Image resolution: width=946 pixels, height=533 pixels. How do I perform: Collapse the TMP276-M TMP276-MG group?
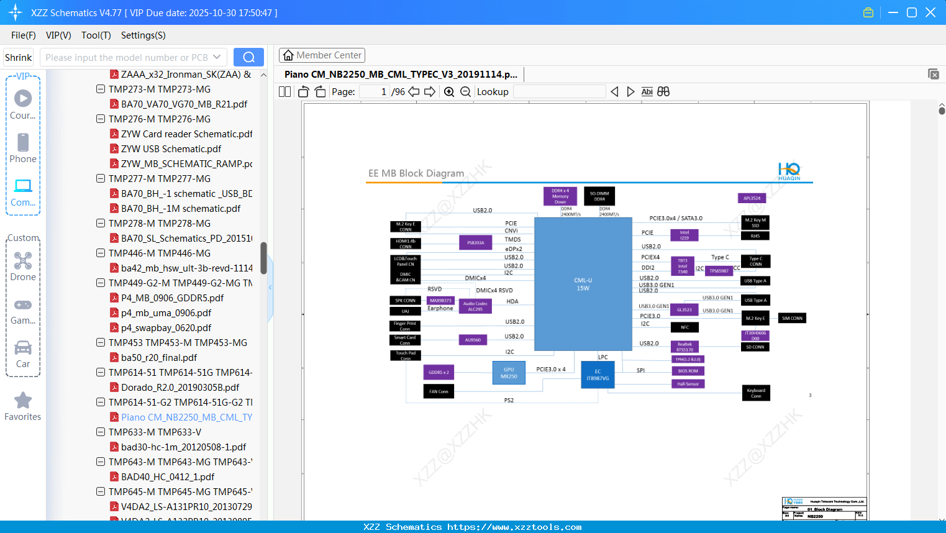[x=101, y=119]
